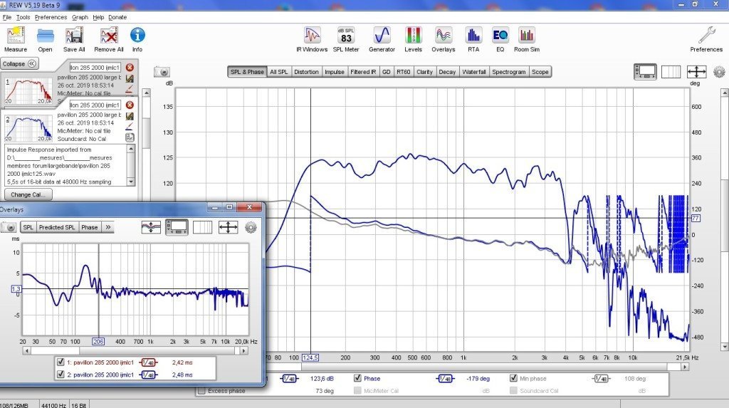Switch to the Spectrogram graph tab
The width and height of the screenshot is (729, 408).
pyautogui.click(x=508, y=72)
